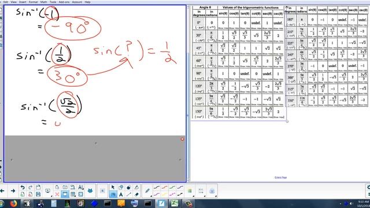Open the cat-shaped add-ons icon

(x=90, y=191)
